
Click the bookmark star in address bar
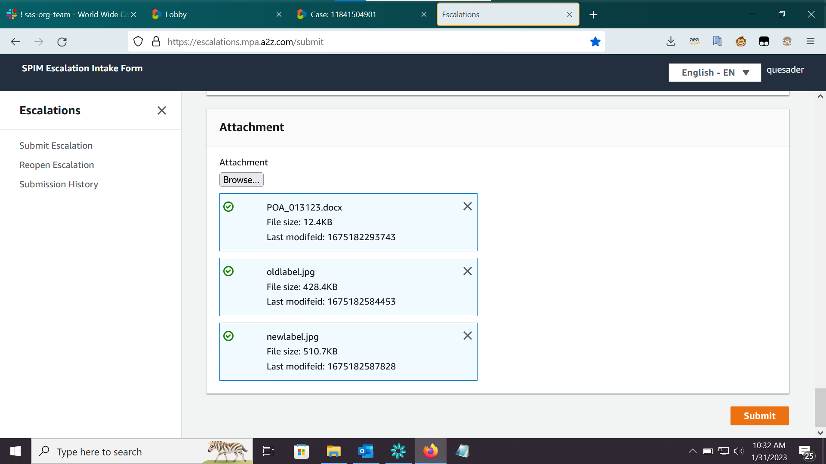pos(595,42)
